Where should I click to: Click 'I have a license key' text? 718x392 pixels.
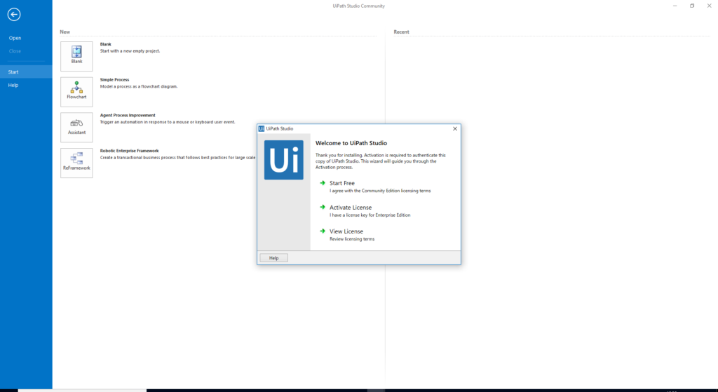(370, 215)
